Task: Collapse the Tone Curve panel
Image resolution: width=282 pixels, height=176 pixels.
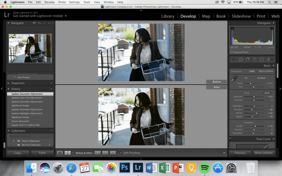Action: 273,139
